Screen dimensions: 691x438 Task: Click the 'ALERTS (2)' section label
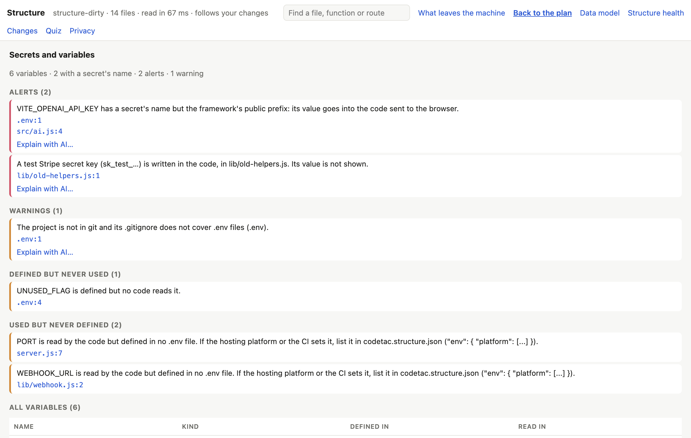coord(30,92)
